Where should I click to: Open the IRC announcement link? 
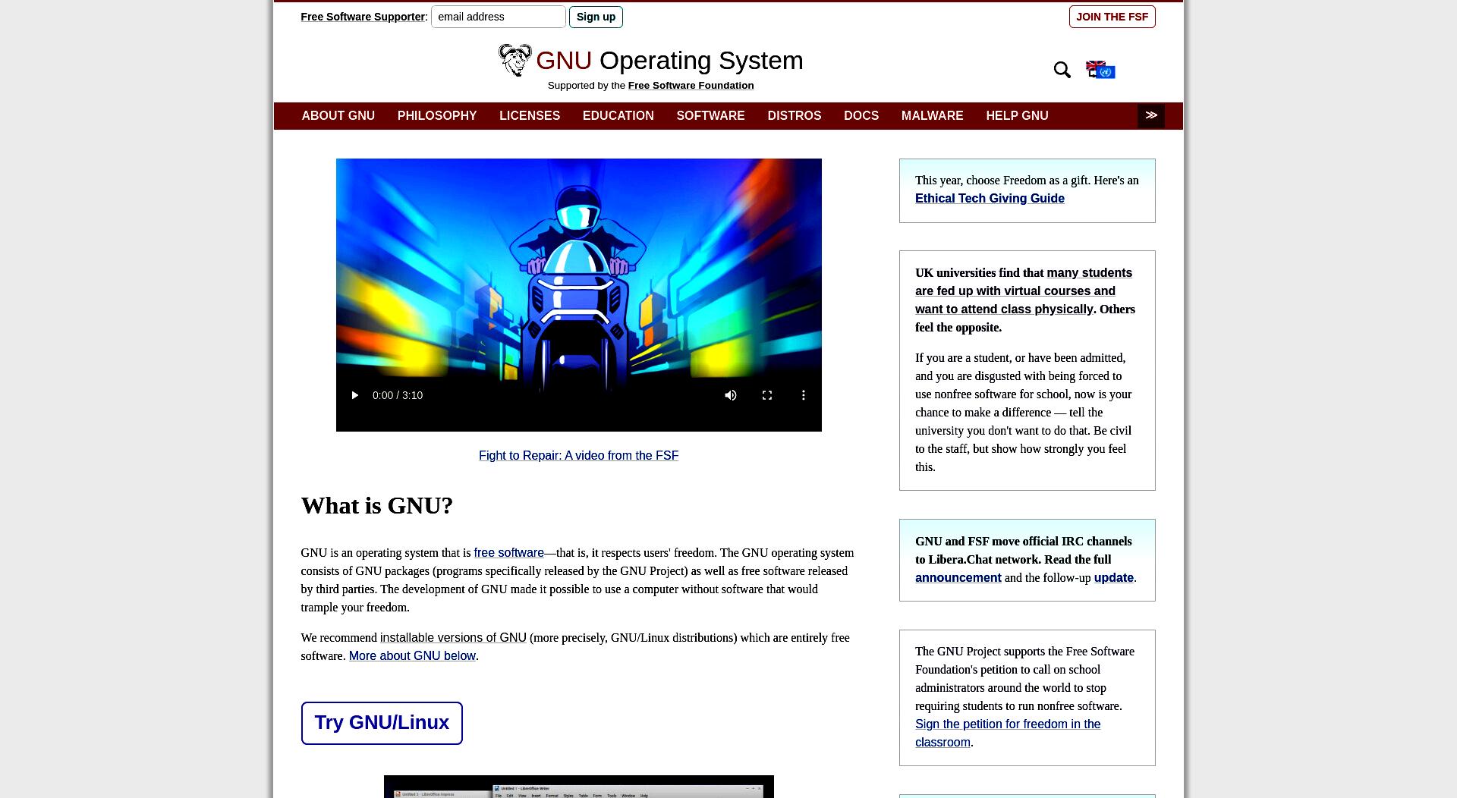pyautogui.click(x=958, y=578)
